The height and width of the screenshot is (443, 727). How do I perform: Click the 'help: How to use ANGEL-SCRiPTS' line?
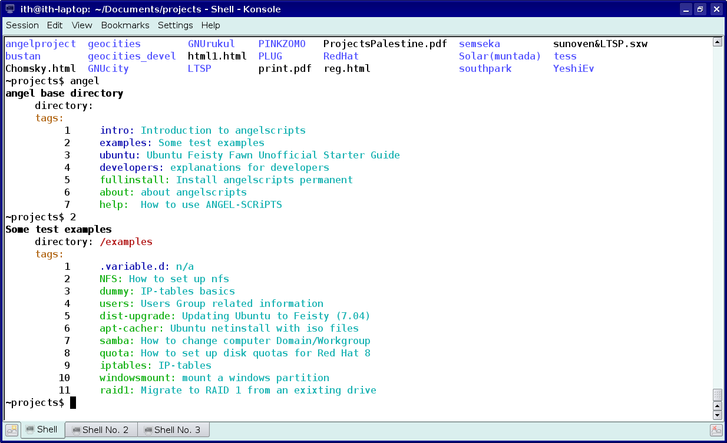coord(191,204)
